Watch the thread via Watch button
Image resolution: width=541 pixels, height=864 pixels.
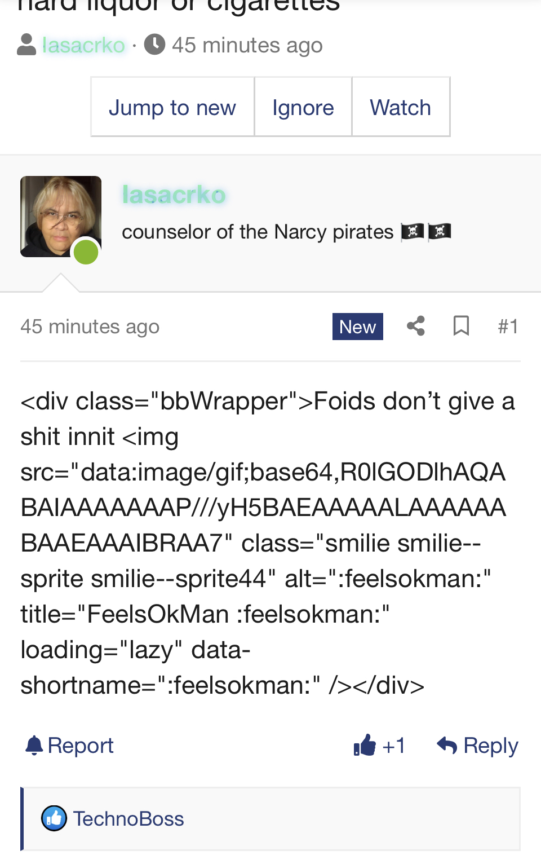tap(401, 107)
